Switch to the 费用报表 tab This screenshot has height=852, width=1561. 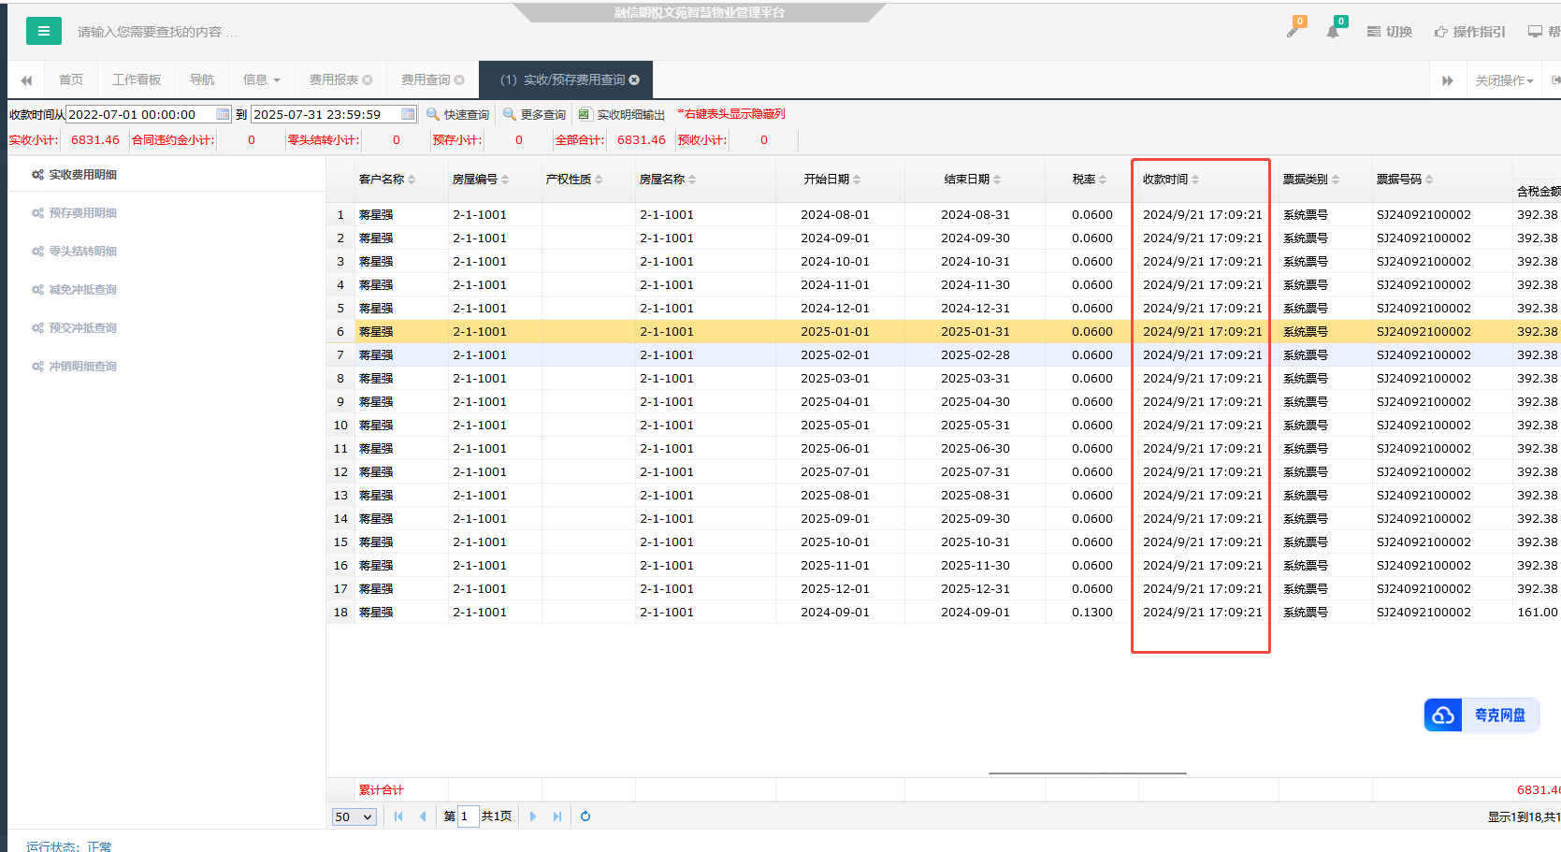pos(334,80)
